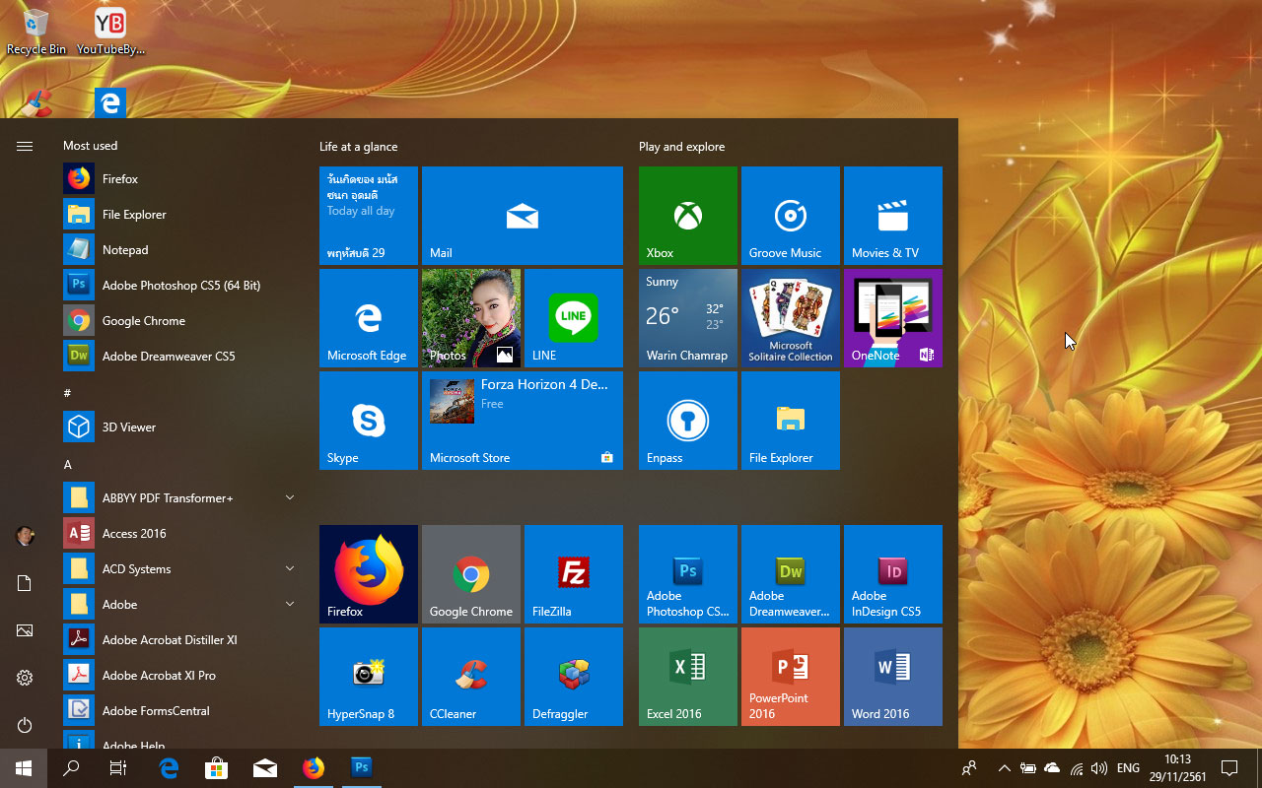1262x788 pixels.
Task: Open Defraggler from the tile grid
Action: coord(573,677)
